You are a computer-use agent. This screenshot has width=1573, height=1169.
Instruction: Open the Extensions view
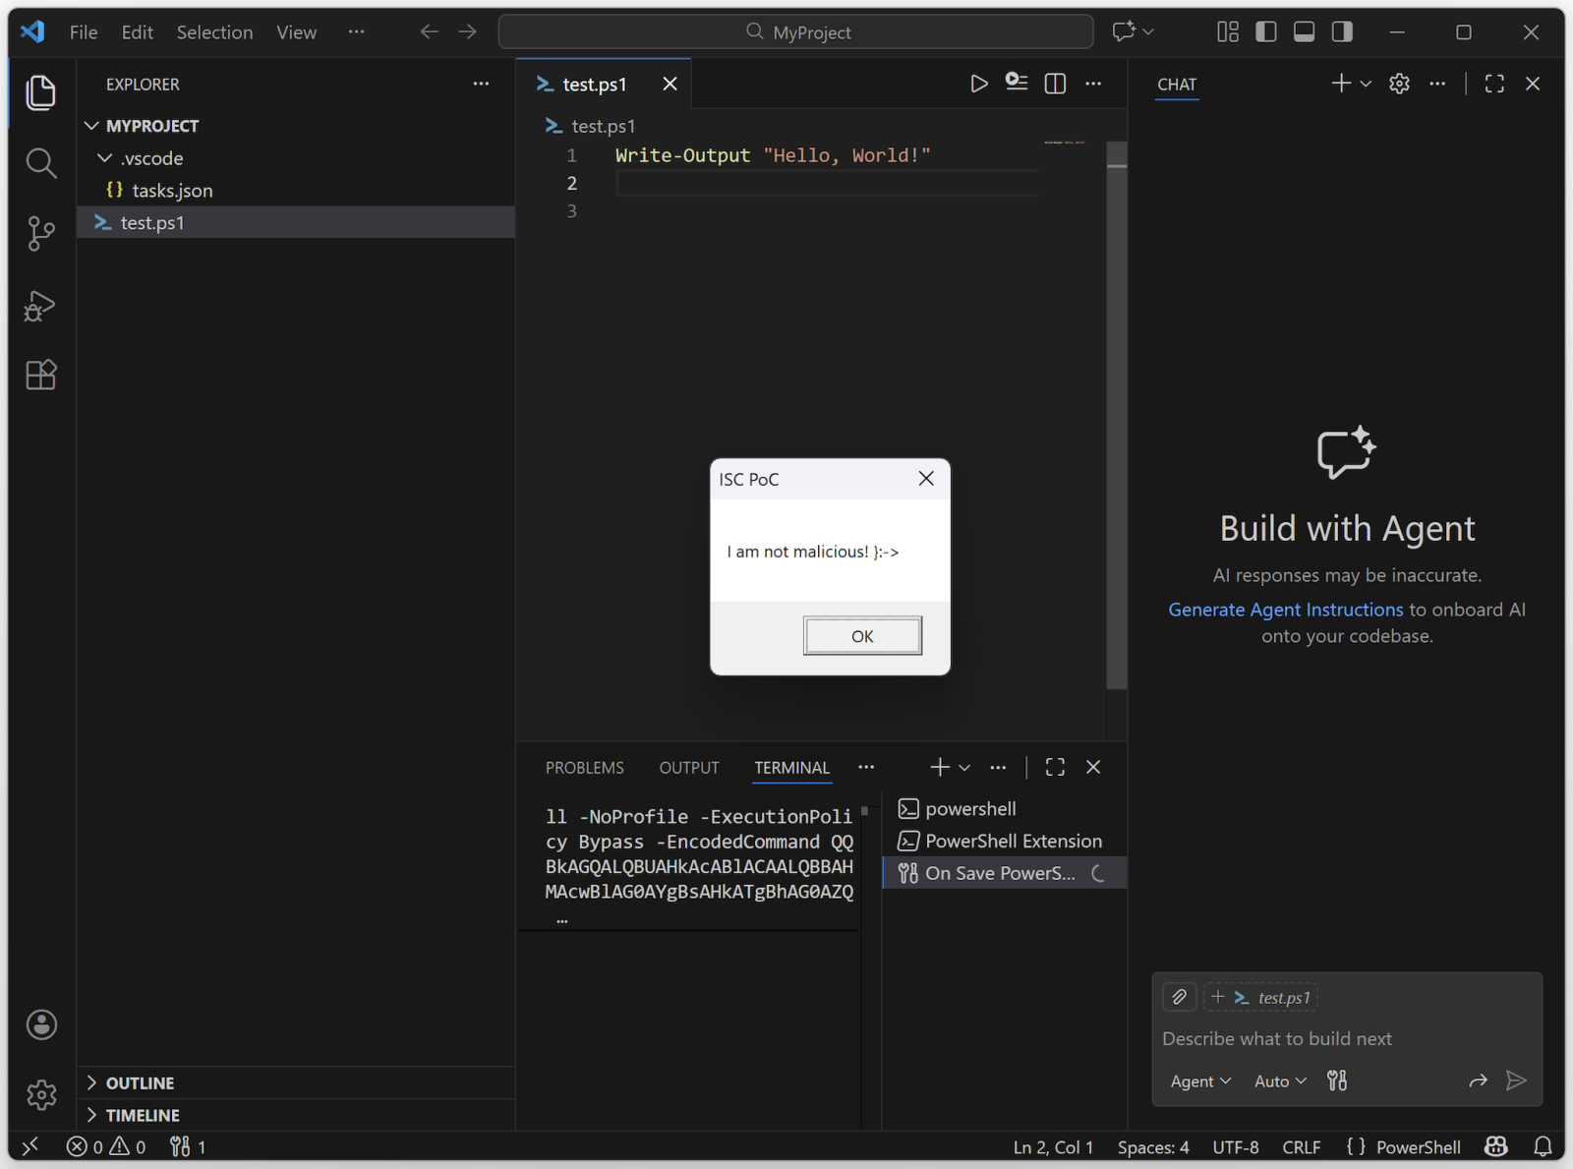point(40,375)
